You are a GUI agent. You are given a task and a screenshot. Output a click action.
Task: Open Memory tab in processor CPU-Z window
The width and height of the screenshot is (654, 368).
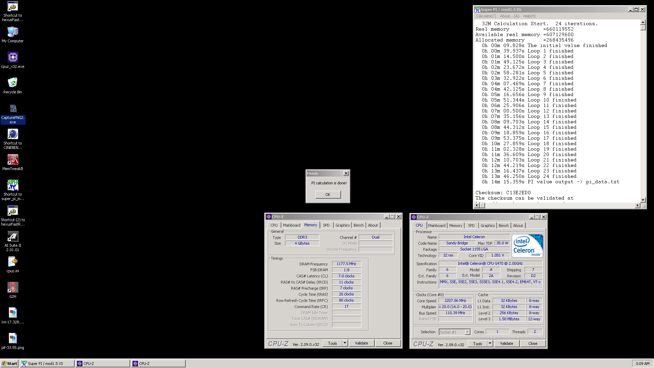(455, 226)
